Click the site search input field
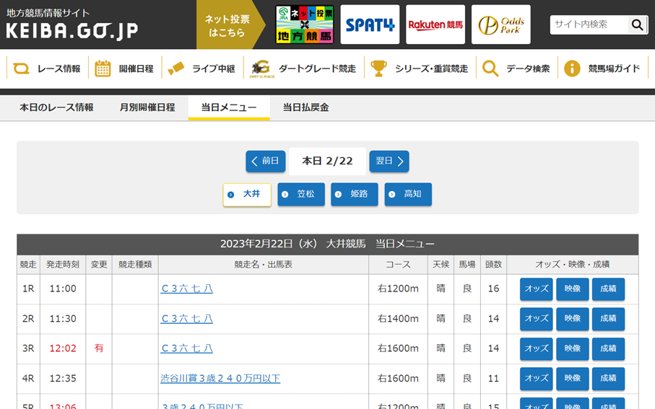655x409 pixels. pyautogui.click(x=589, y=25)
